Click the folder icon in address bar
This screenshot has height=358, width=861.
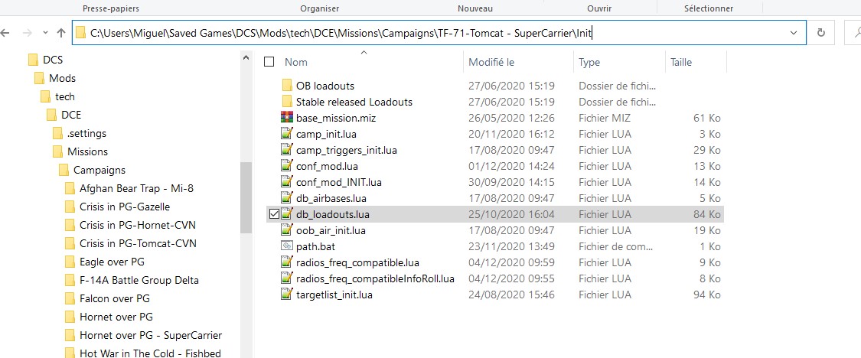(x=80, y=33)
